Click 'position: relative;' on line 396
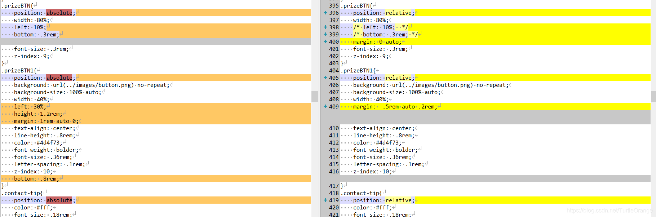The width and height of the screenshot is (656, 217). pos(384,13)
